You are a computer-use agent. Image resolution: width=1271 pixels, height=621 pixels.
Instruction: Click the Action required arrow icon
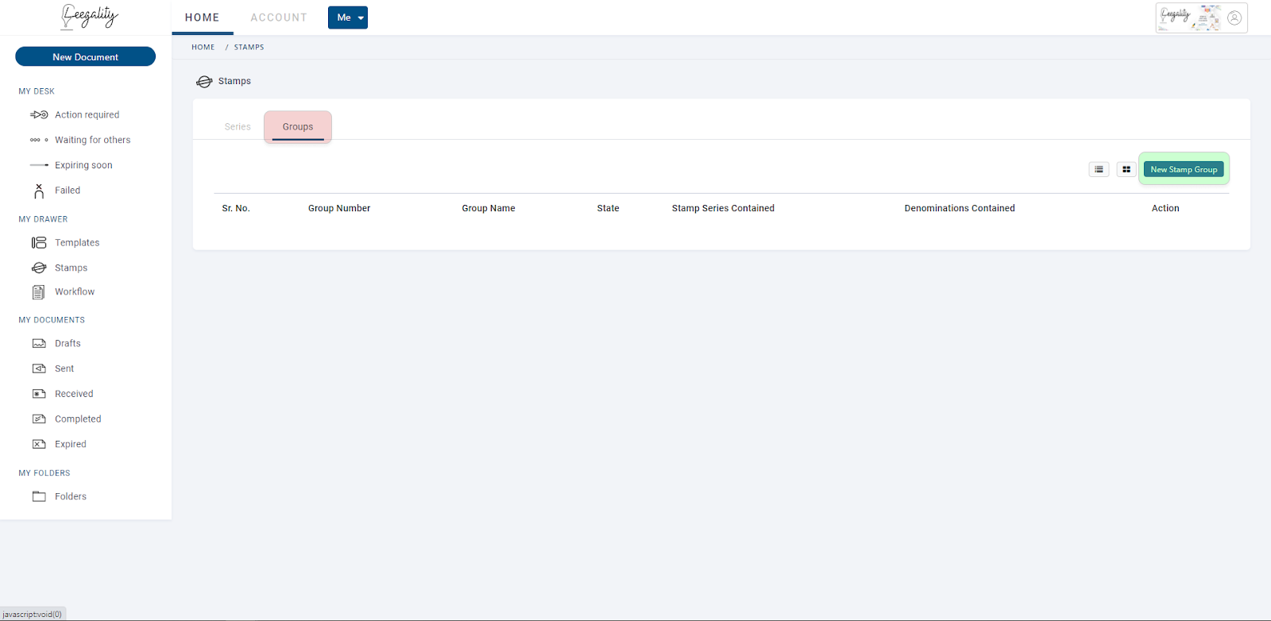click(39, 115)
